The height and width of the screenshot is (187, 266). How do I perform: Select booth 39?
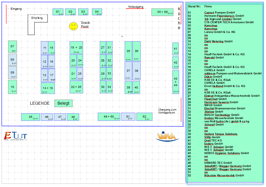pyautogui.click(x=128, y=87)
